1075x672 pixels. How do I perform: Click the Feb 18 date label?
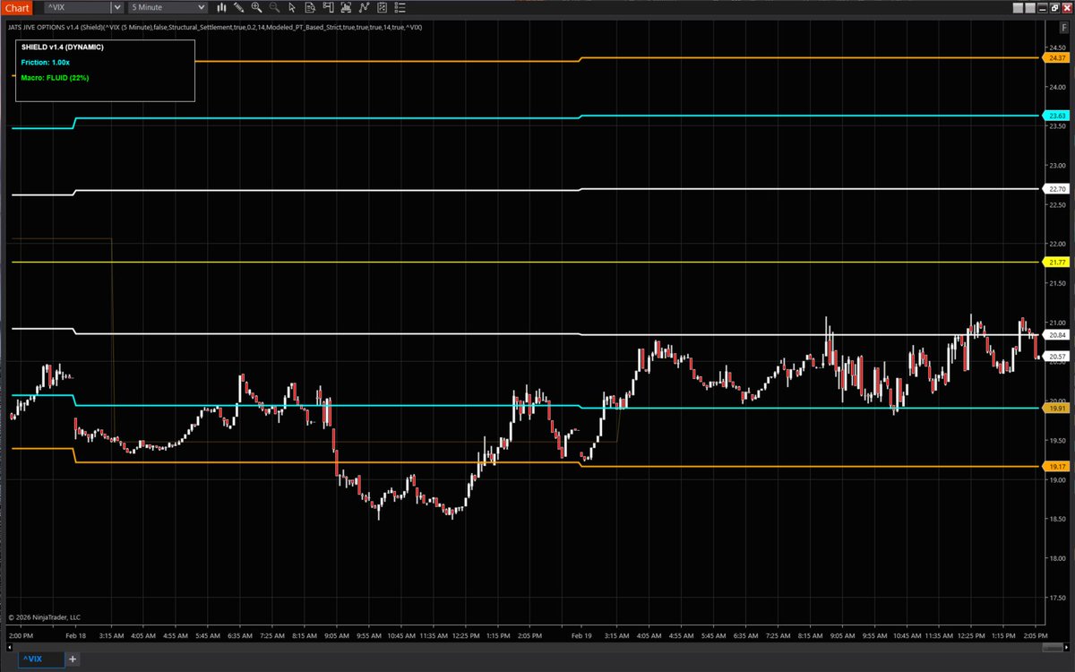tap(76, 635)
